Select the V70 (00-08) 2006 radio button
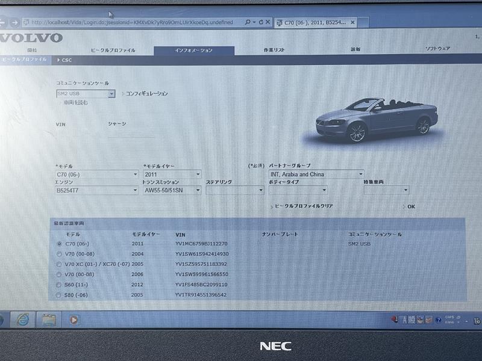This screenshot has width=482, height=361. point(58,274)
